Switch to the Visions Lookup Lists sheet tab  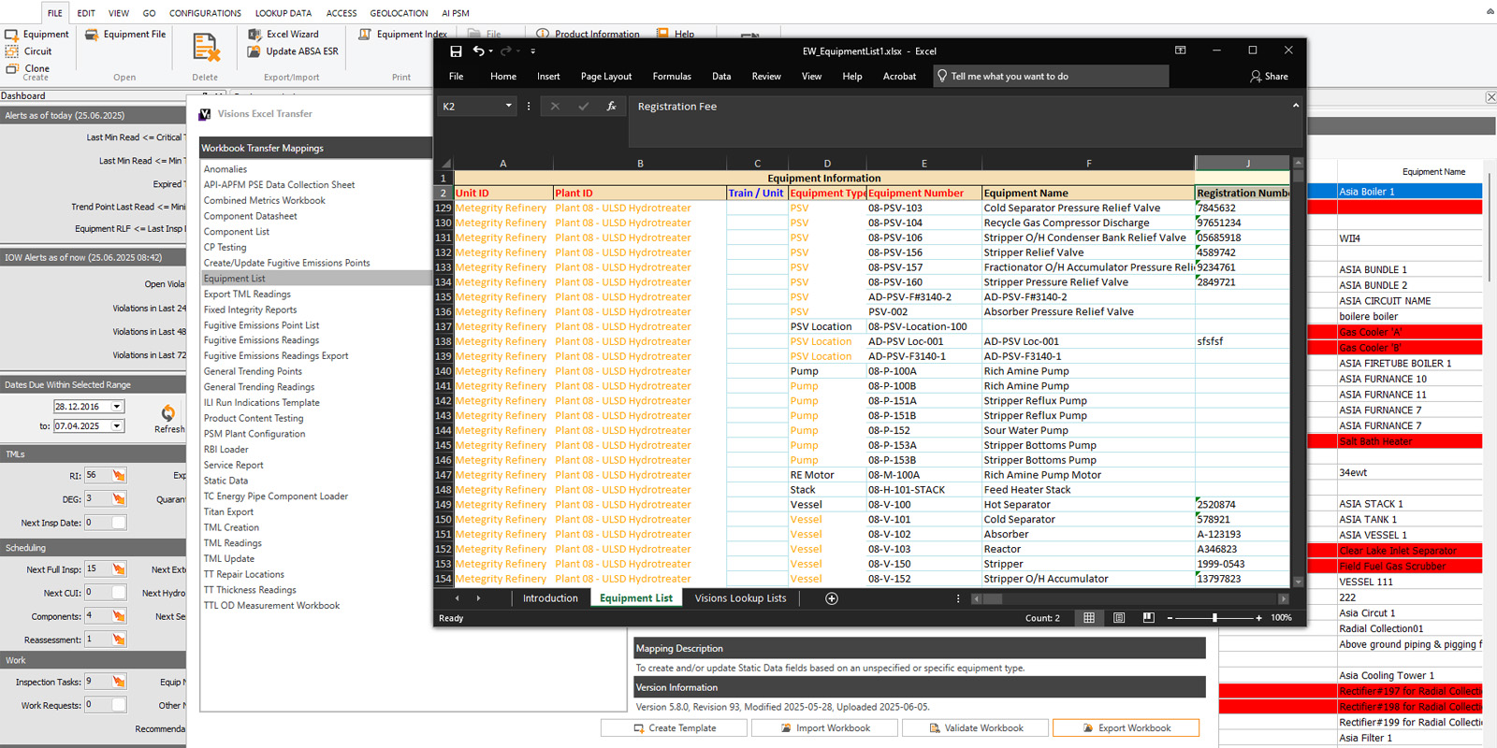[x=740, y=598]
